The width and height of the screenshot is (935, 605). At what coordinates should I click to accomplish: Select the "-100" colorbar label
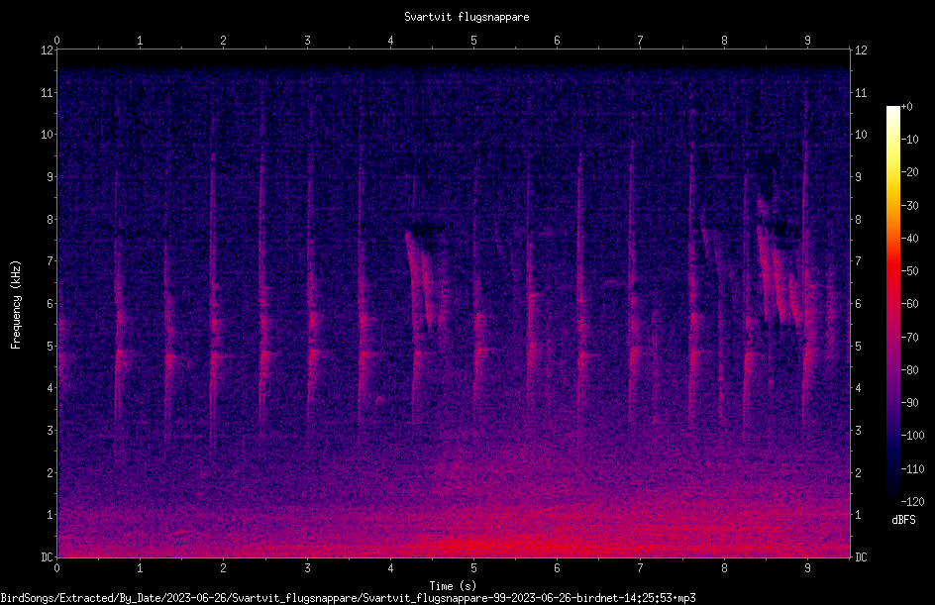point(913,436)
